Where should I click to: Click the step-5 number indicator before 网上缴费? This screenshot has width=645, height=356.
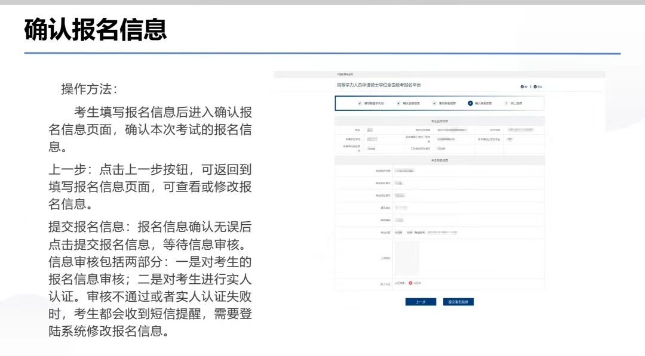click(506, 103)
